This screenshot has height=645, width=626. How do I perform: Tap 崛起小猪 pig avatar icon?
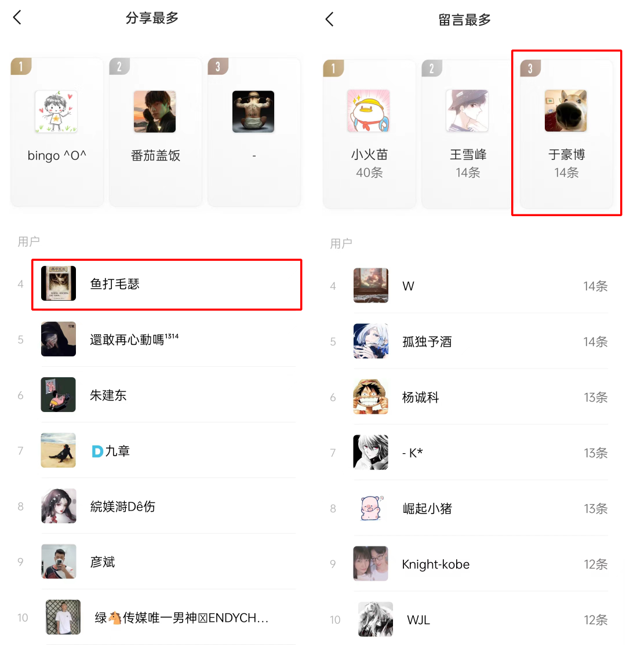[x=370, y=508]
